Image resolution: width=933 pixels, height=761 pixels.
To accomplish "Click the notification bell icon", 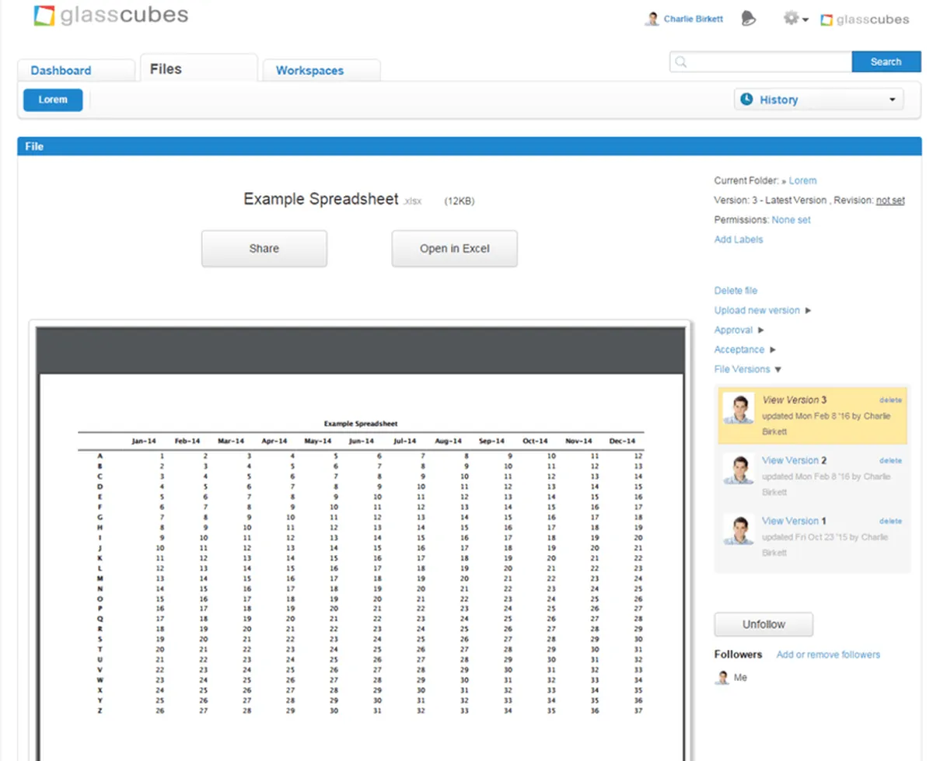I will (x=749, y=19).
